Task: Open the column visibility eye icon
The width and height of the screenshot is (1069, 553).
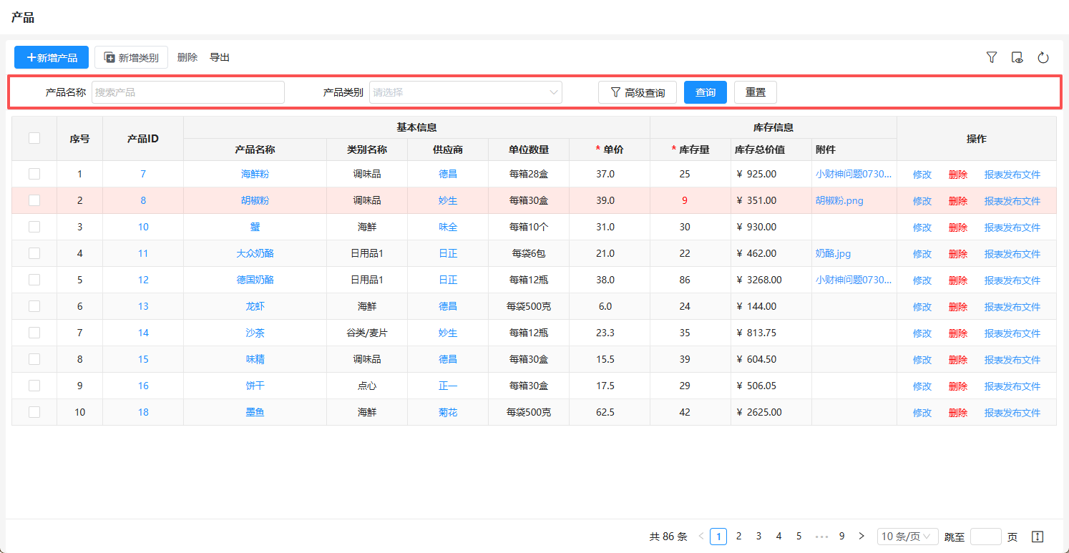Action: [x=1017, y=57]
